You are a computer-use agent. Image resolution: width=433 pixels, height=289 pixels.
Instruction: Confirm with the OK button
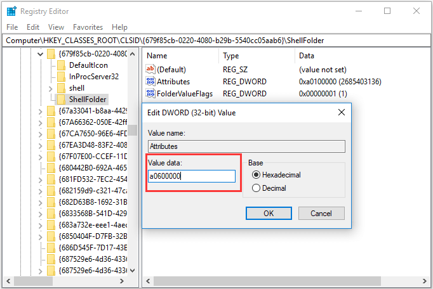269,213
